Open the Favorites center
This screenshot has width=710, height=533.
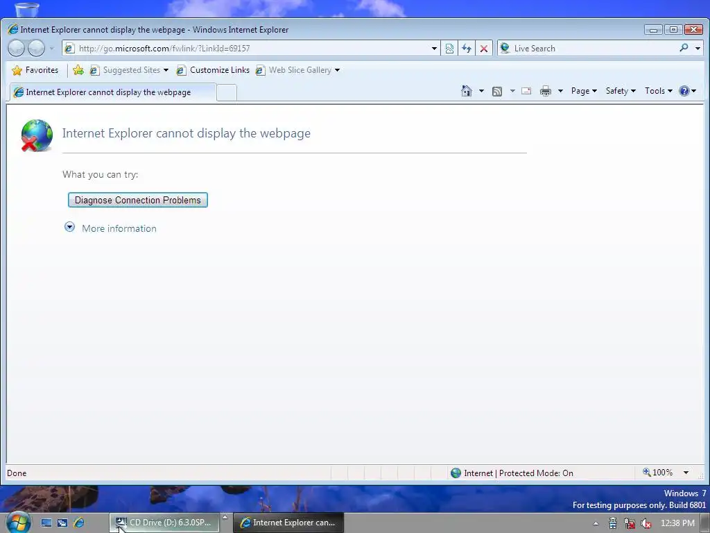[x=35, y=70]
